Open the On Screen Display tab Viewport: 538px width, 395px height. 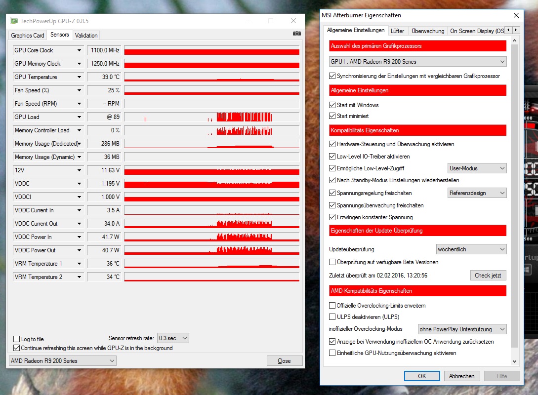click(x=477, y=31)
